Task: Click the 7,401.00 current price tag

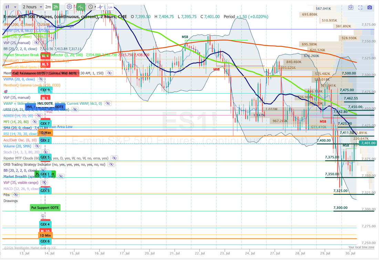Action: (x=368, y=143)
